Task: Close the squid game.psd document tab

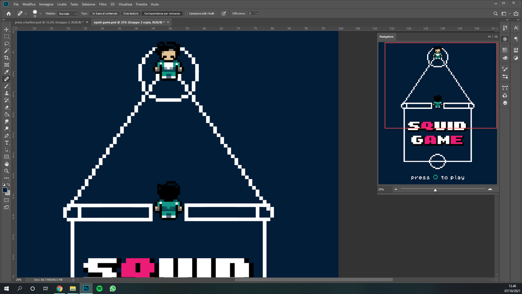Action: click(x=167, y=22)
